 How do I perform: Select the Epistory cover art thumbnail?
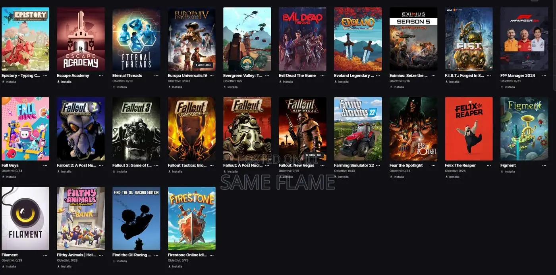point(25,39)
